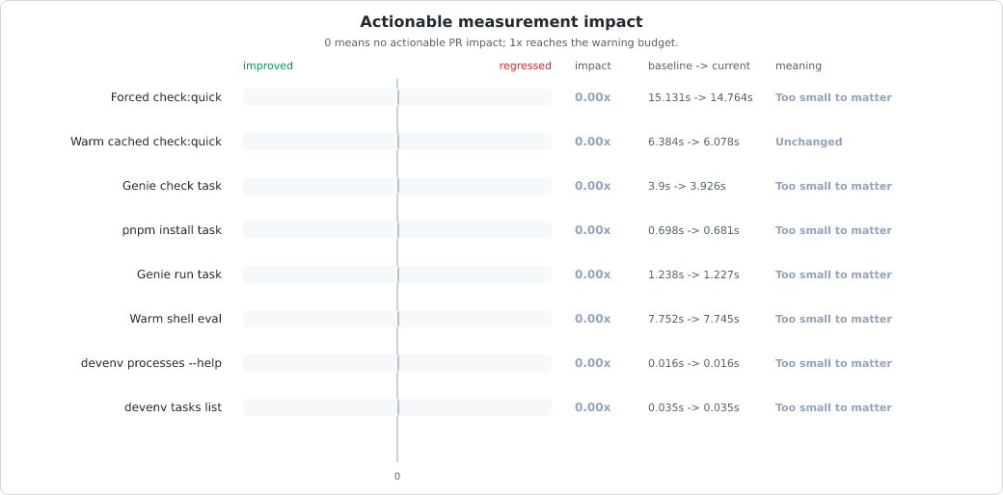Click the impact bar for pnpm install task
This screenshot has width=1003, height=495.
pyautogui.click(x=397, y=230)
